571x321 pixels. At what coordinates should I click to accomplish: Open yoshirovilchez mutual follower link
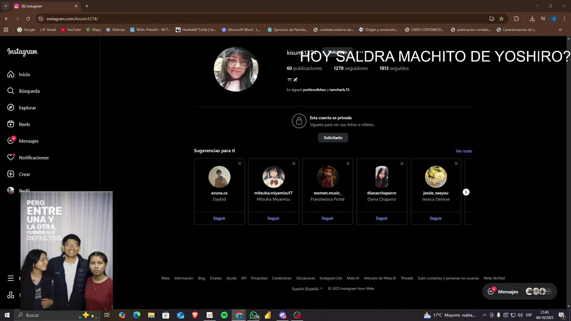314,90
